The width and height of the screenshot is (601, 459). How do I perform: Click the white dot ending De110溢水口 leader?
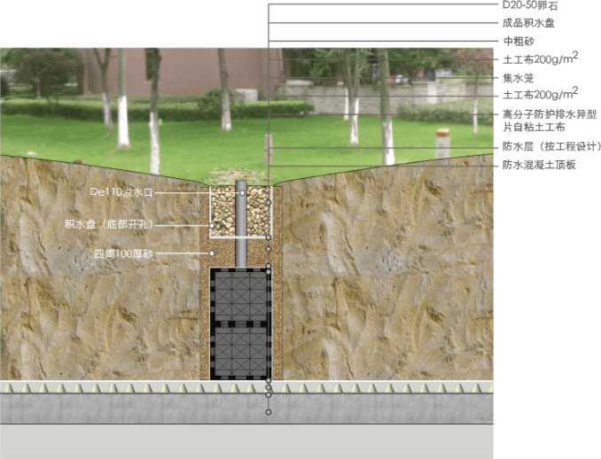point(241,192)
